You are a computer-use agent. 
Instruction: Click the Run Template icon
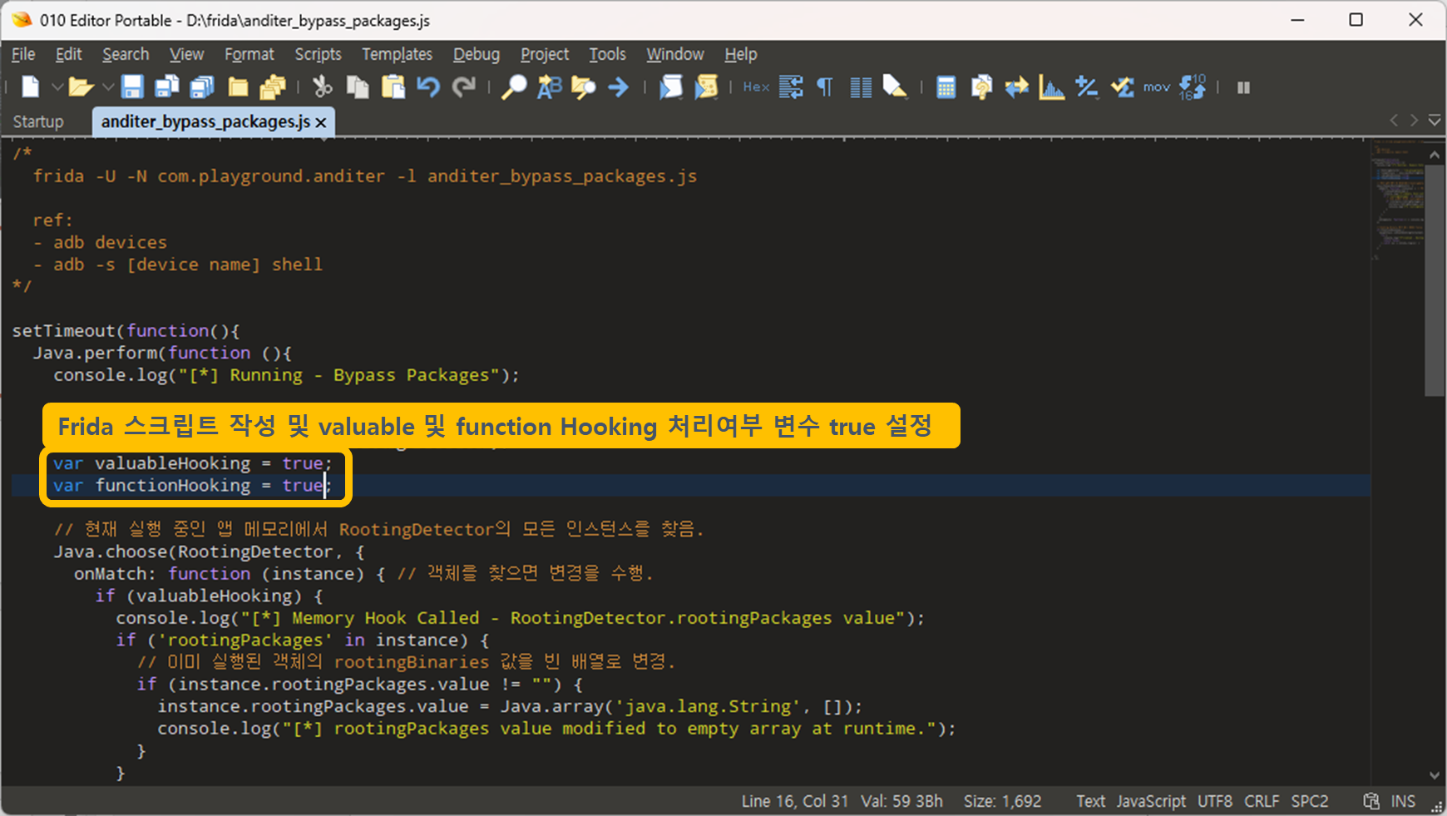click(x=706, y=87)
